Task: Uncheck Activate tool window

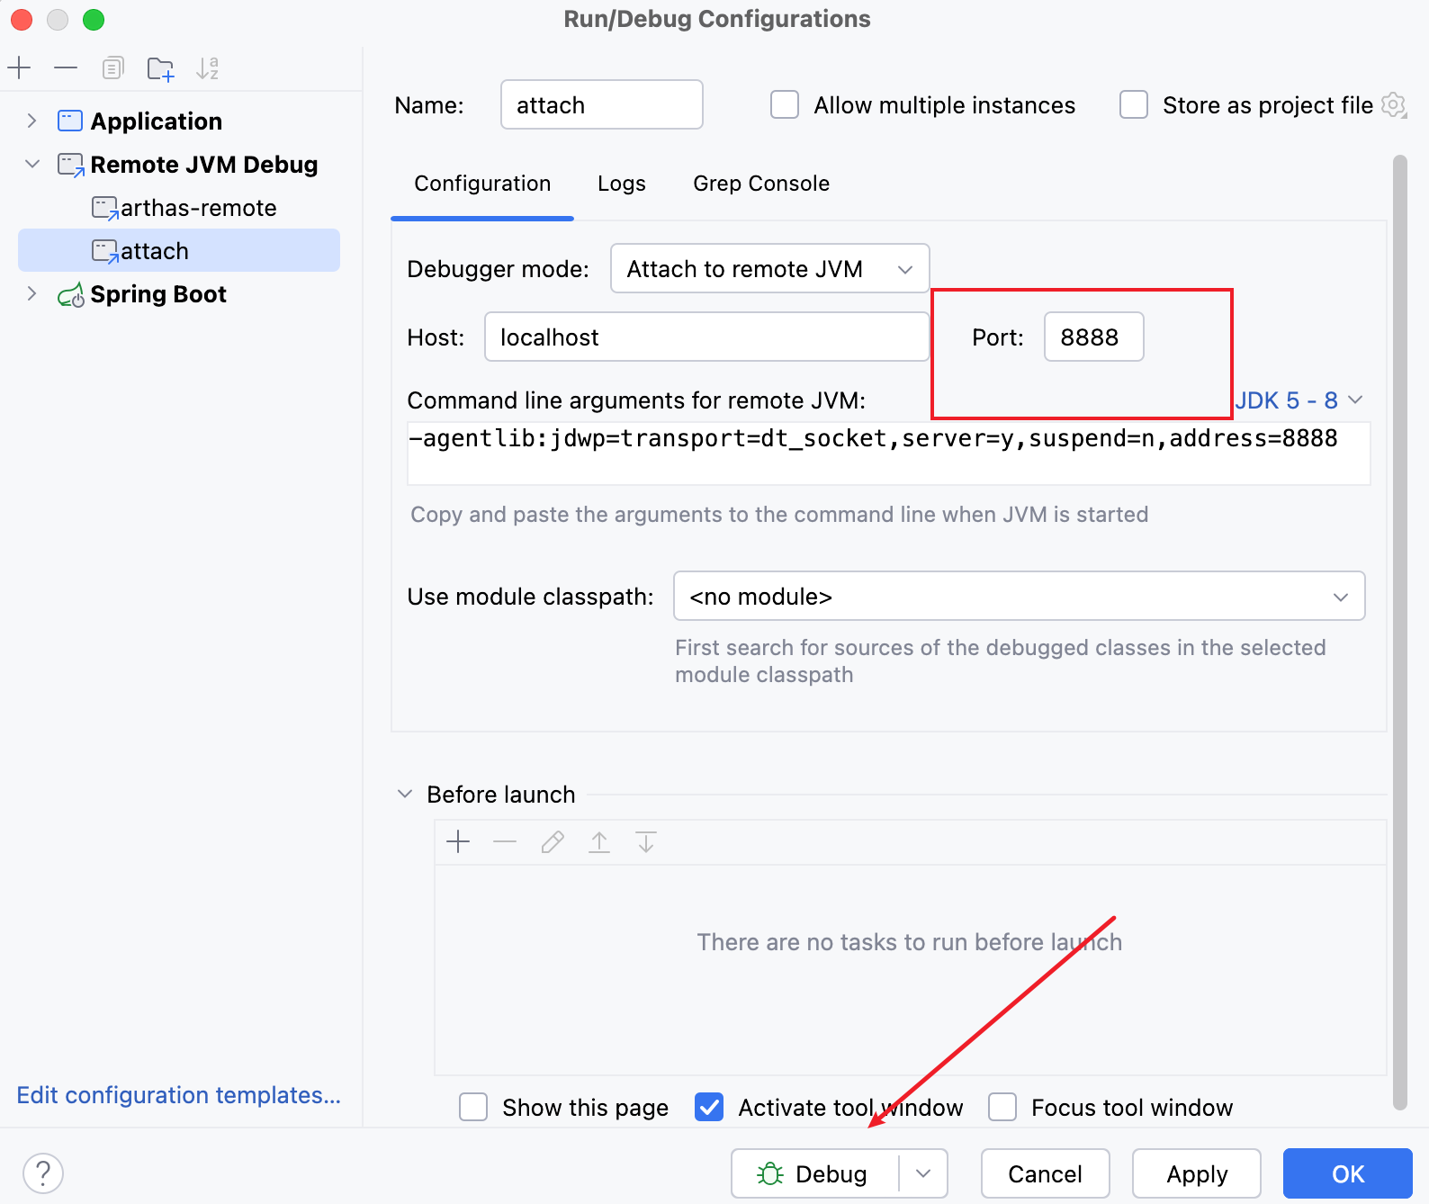Action: coord(709,1107)
